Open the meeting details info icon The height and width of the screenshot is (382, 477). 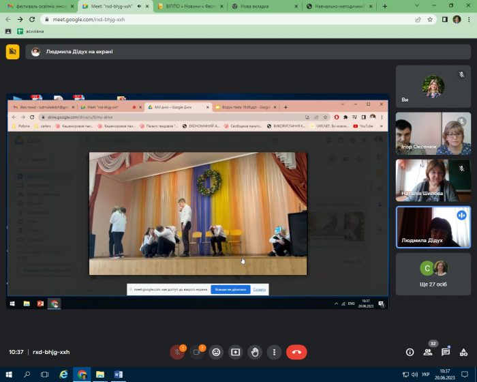click(410, 352)
